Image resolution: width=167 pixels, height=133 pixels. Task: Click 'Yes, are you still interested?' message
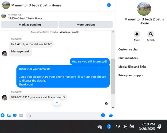tap(90, 61)
